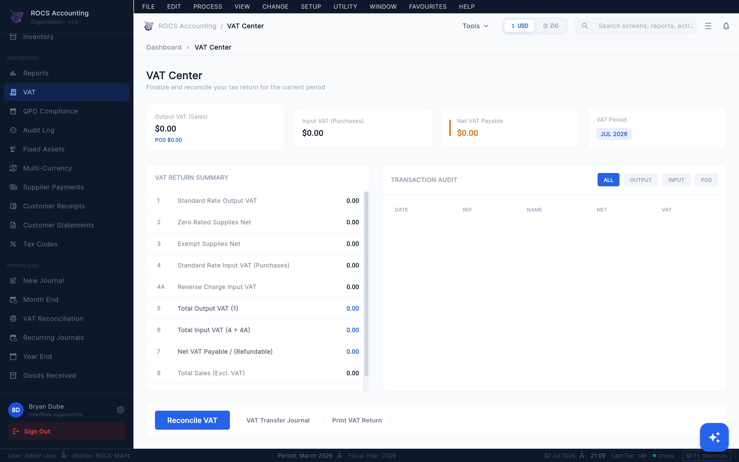Open the FILE menu

(x=148, y=7)
